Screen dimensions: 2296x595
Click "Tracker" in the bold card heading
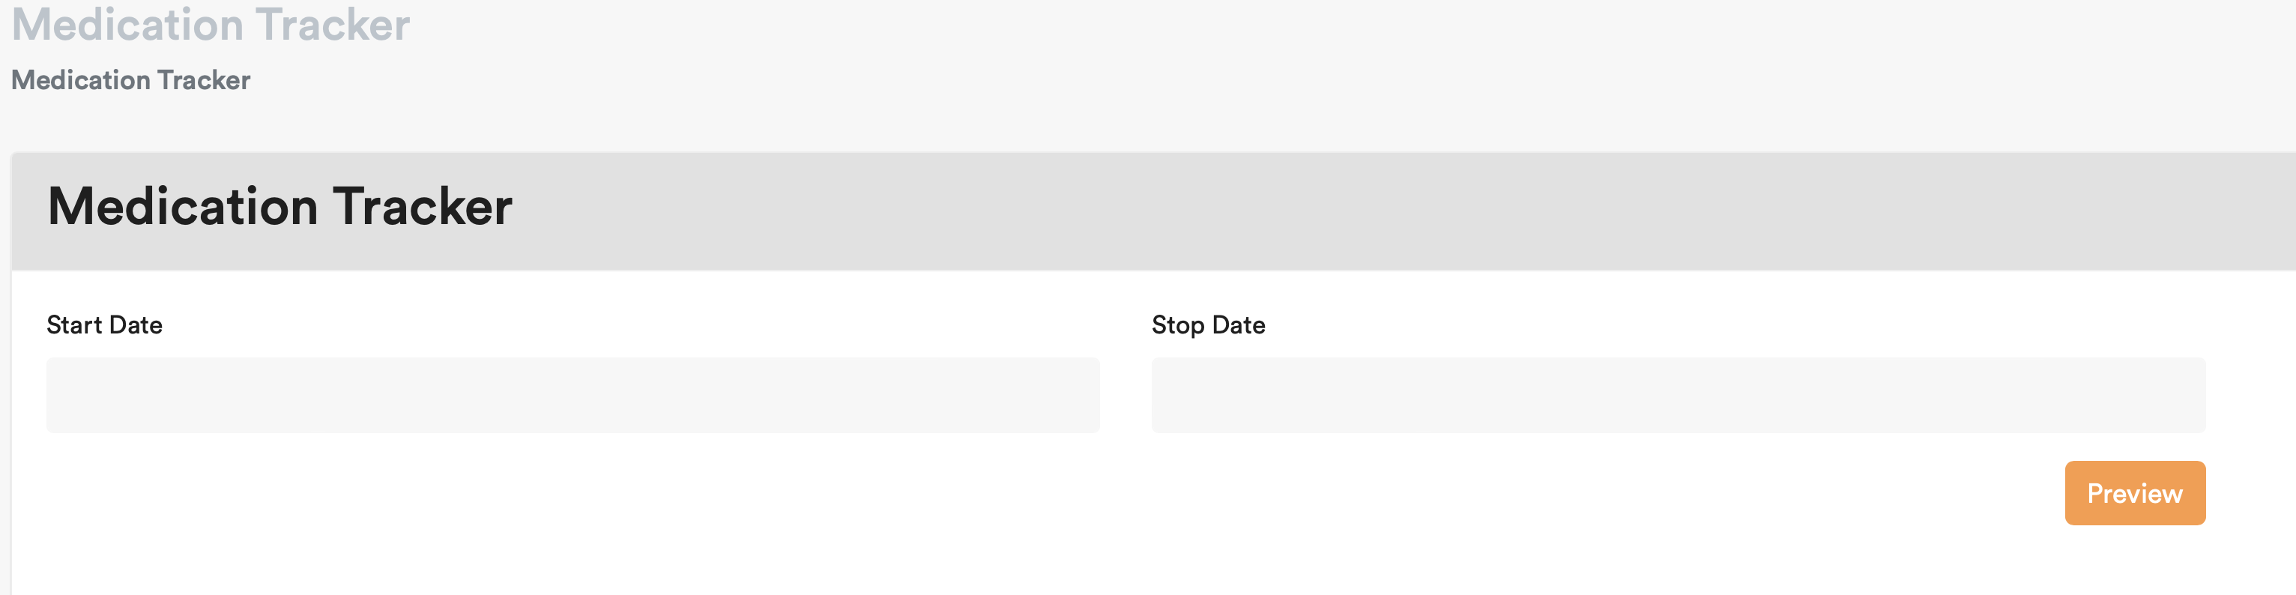(423, 207)
